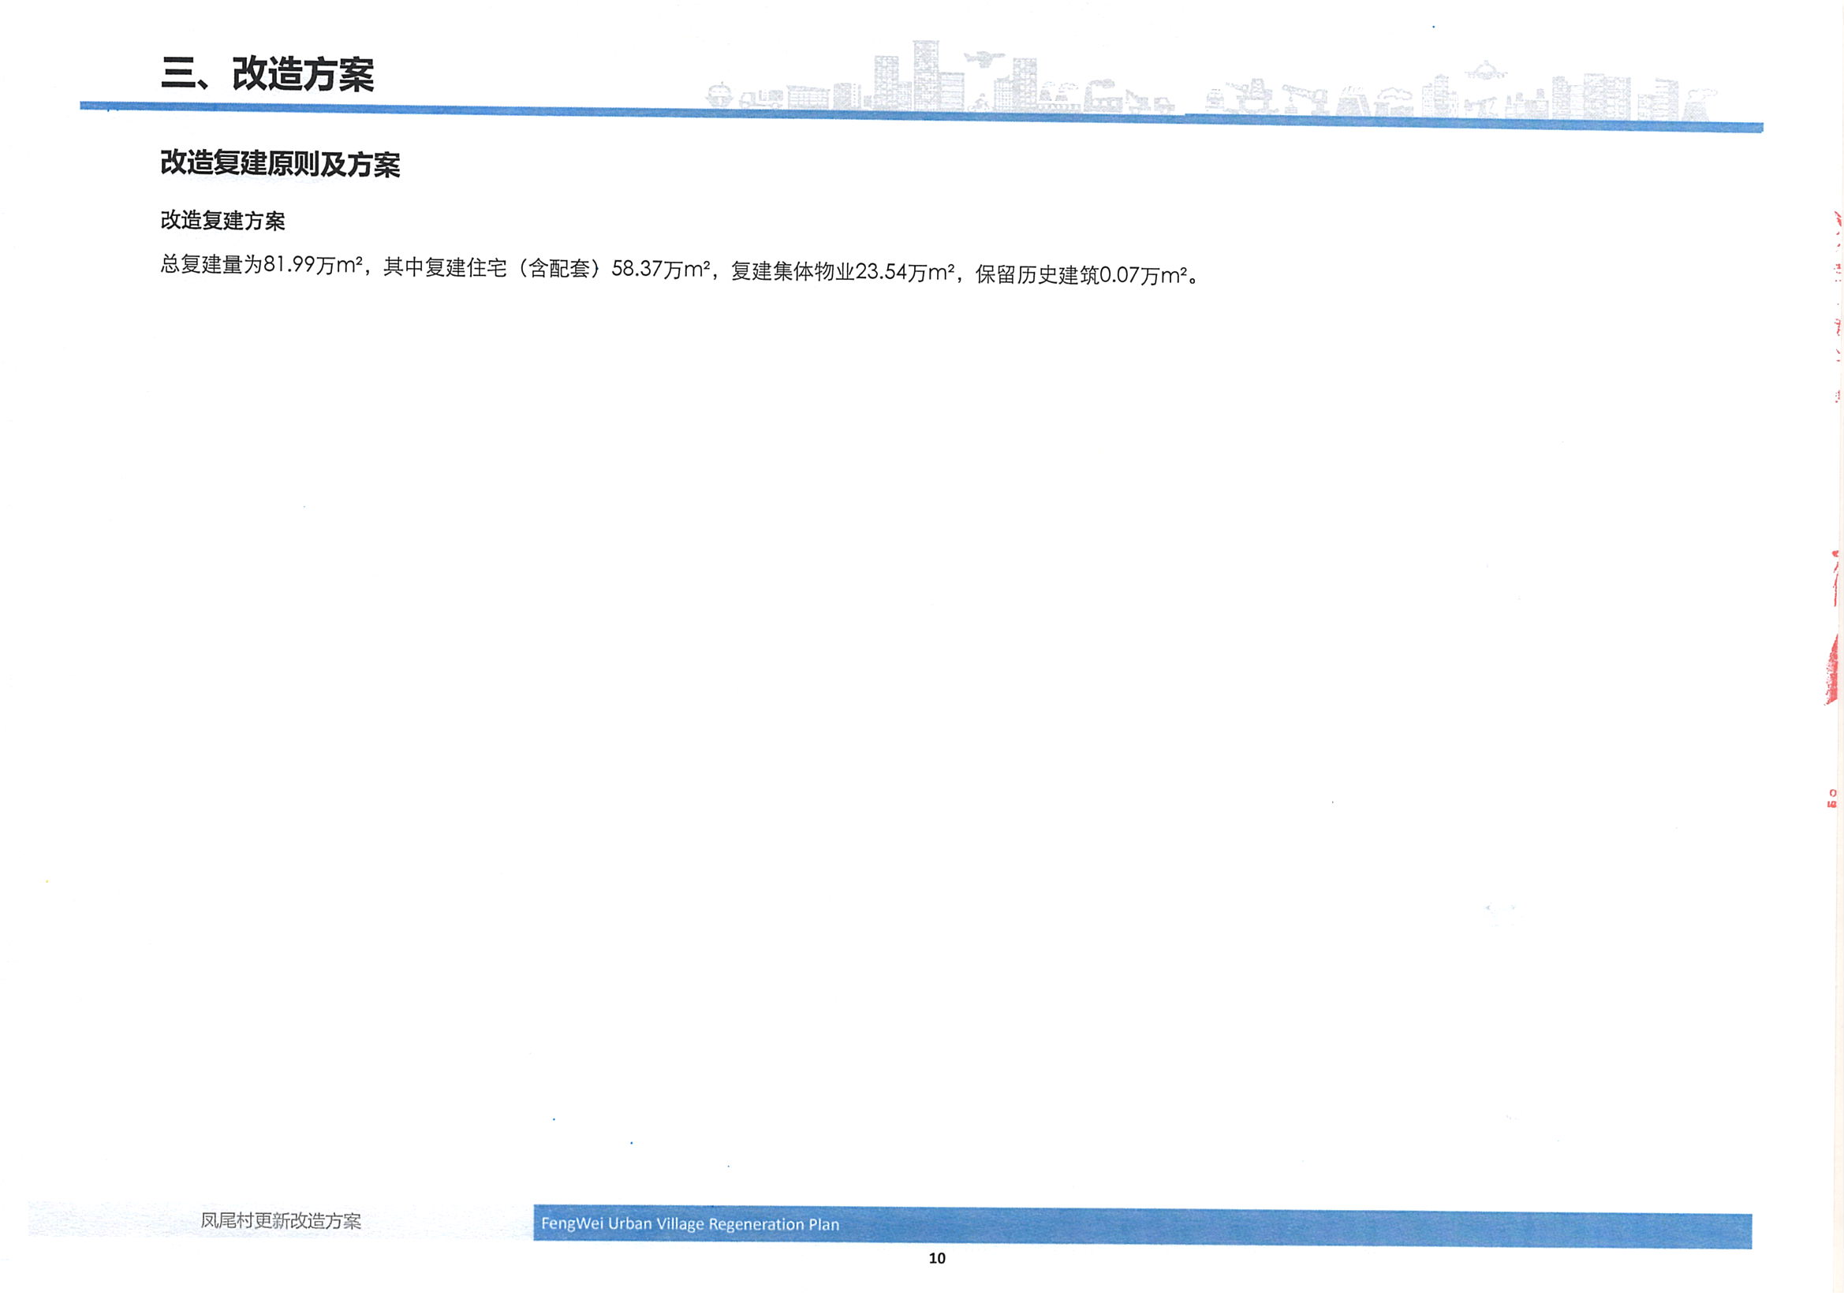Click the bold label '改造复建方案'
This screenshot has height=1303, width=1844.
click(222, 221)
